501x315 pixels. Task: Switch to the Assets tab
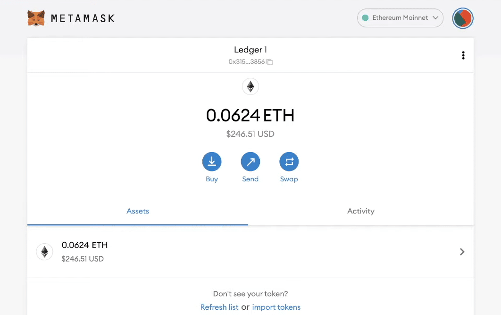point(138,211)
